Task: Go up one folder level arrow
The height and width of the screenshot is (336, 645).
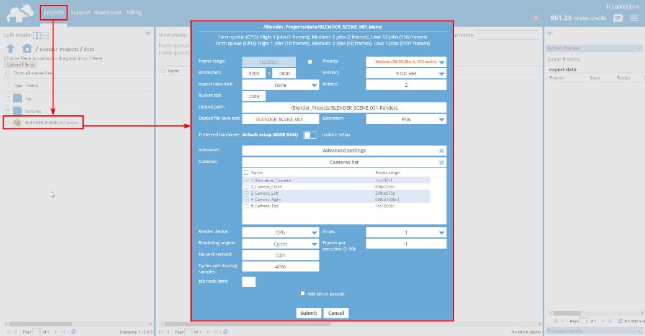Action: (11, 48)
